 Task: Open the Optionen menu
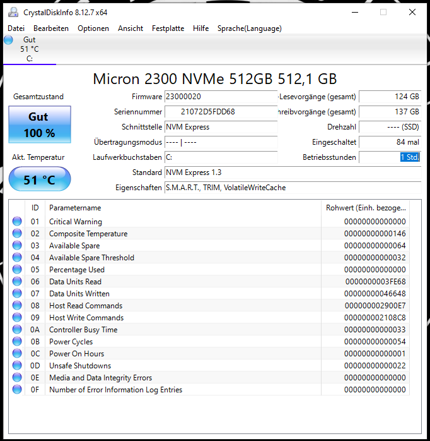[x=93, y=28]
